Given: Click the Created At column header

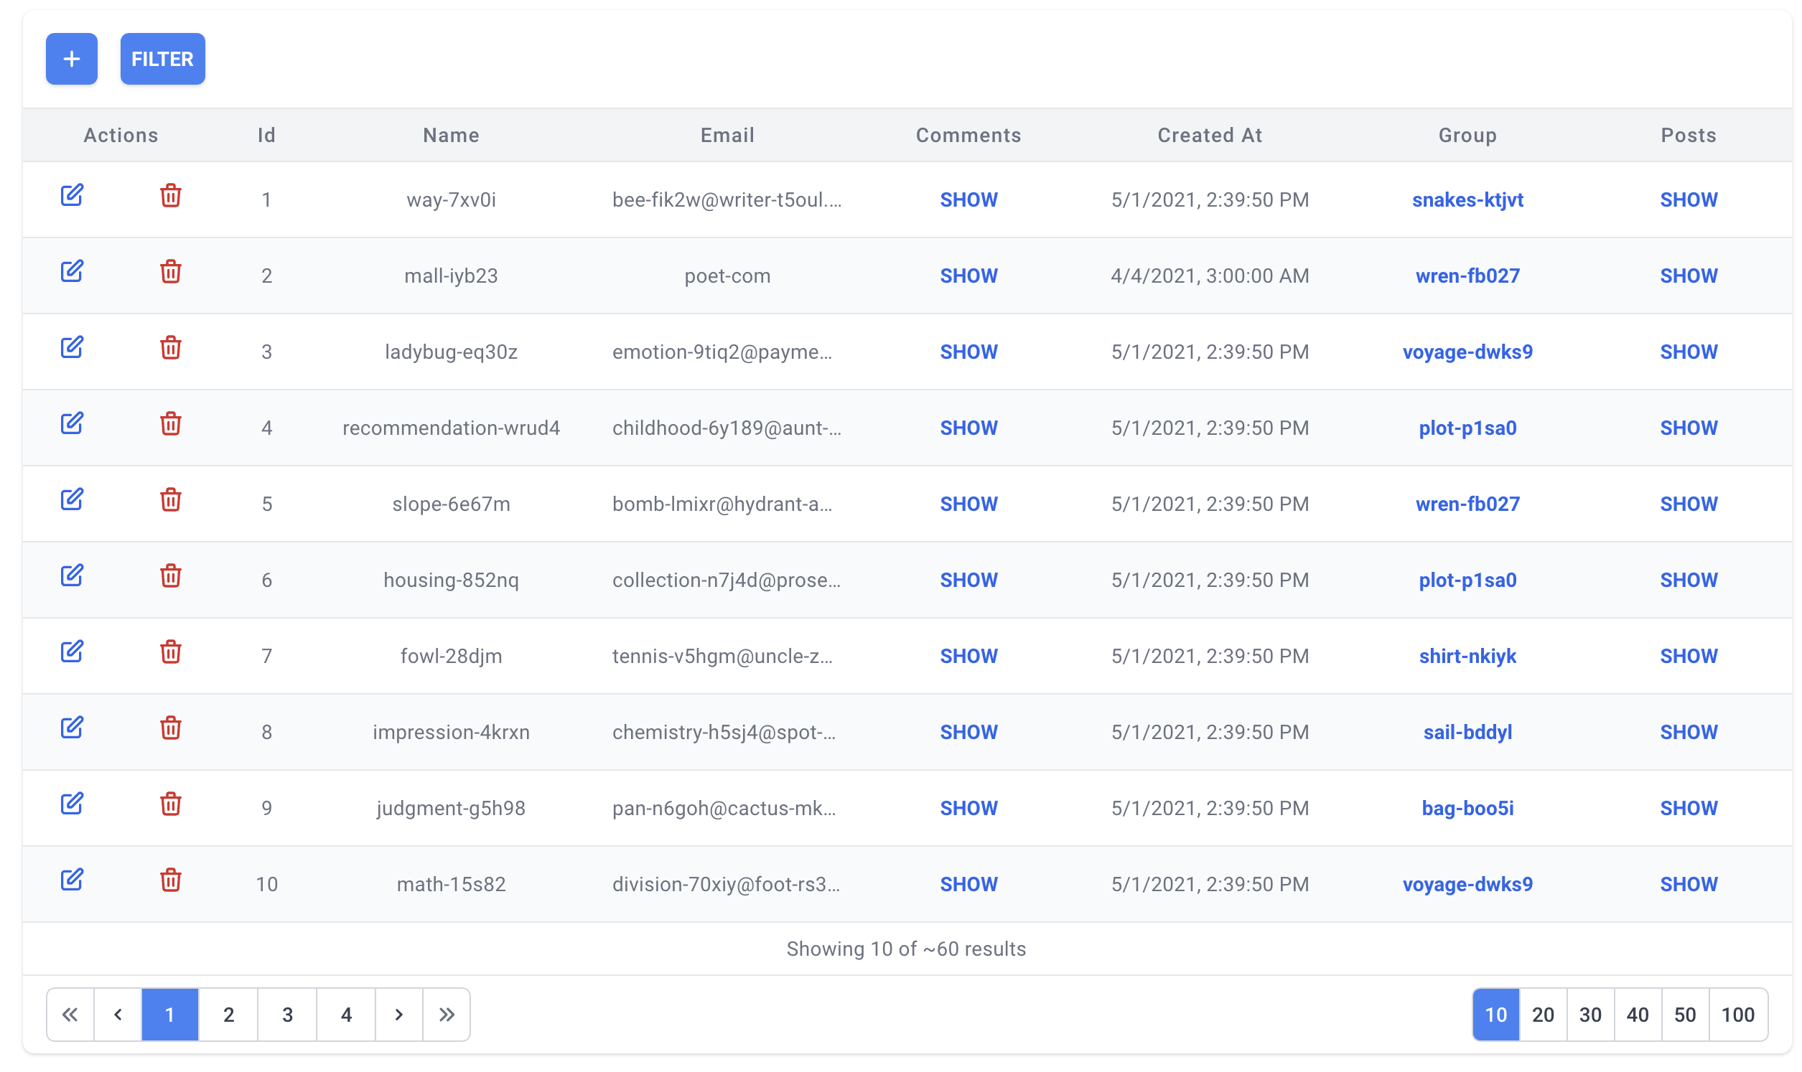Looking at the screenshot, I should pos(1210,135).
